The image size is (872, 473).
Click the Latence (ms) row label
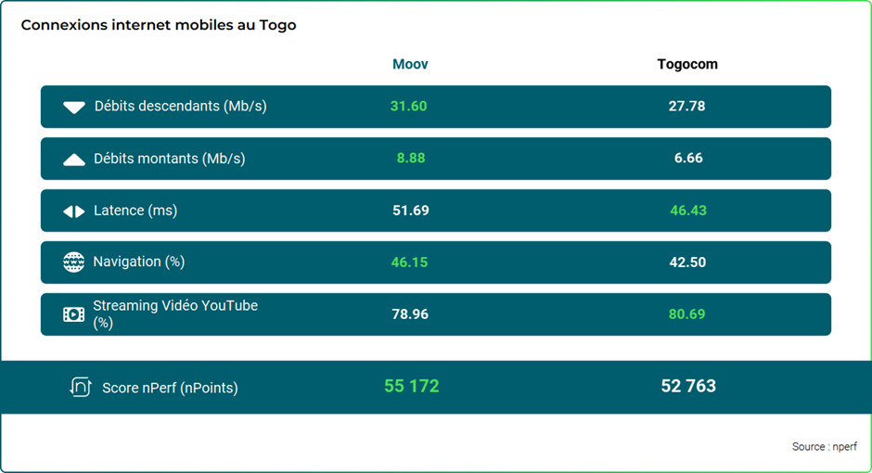pos(135,211)
